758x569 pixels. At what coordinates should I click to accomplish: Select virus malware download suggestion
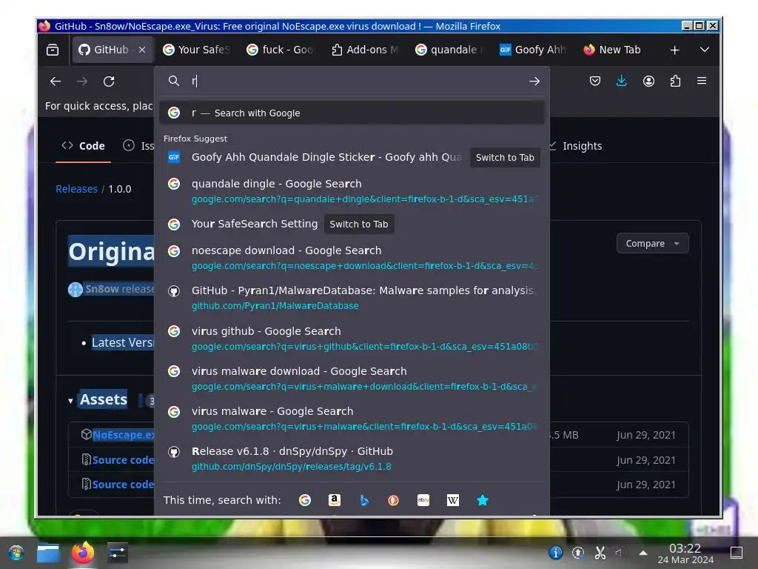352,379
